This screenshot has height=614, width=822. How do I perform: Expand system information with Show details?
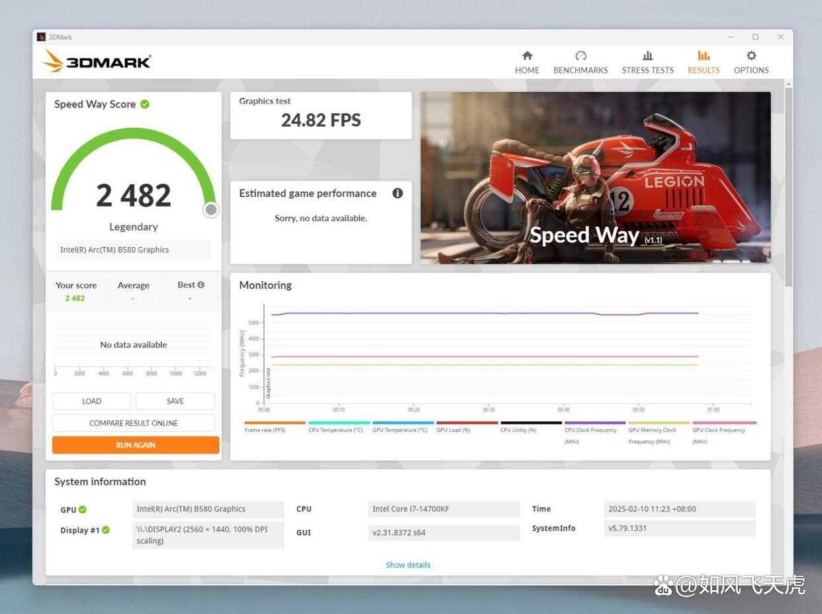coord(408,565)
